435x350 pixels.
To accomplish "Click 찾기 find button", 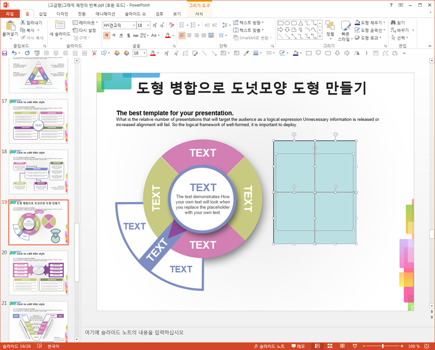I will 398,22.
